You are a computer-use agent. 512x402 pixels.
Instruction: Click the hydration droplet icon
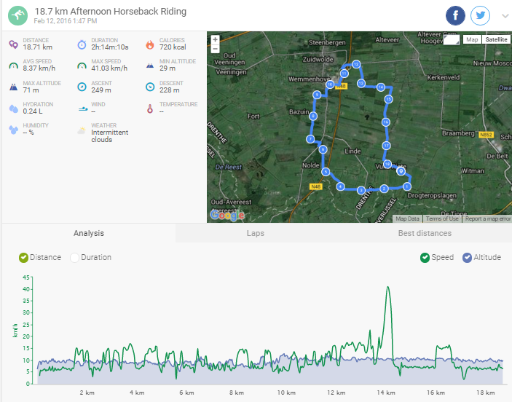click(13, 109)
